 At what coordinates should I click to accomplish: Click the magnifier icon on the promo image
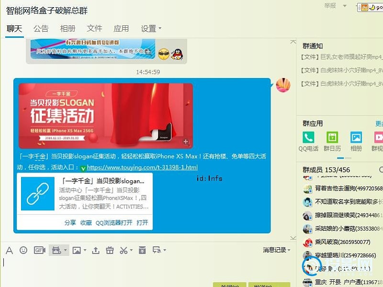[x=186, y=142]
